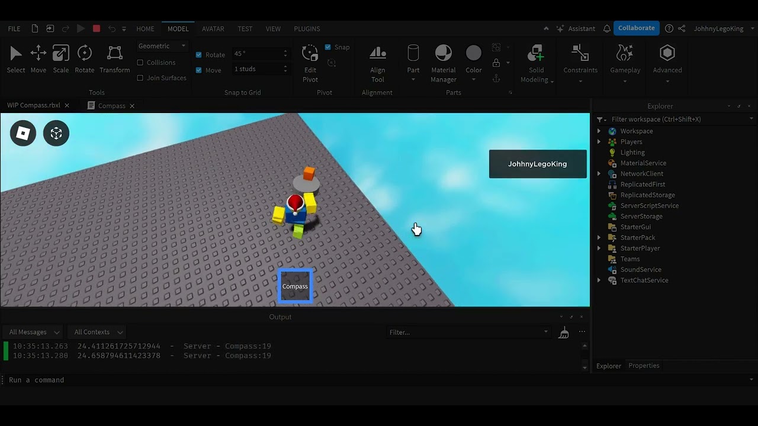Open the Advanced menu icon
This screenshot has width=758, height=426.
pyautogui.click(x=667, y=53)
